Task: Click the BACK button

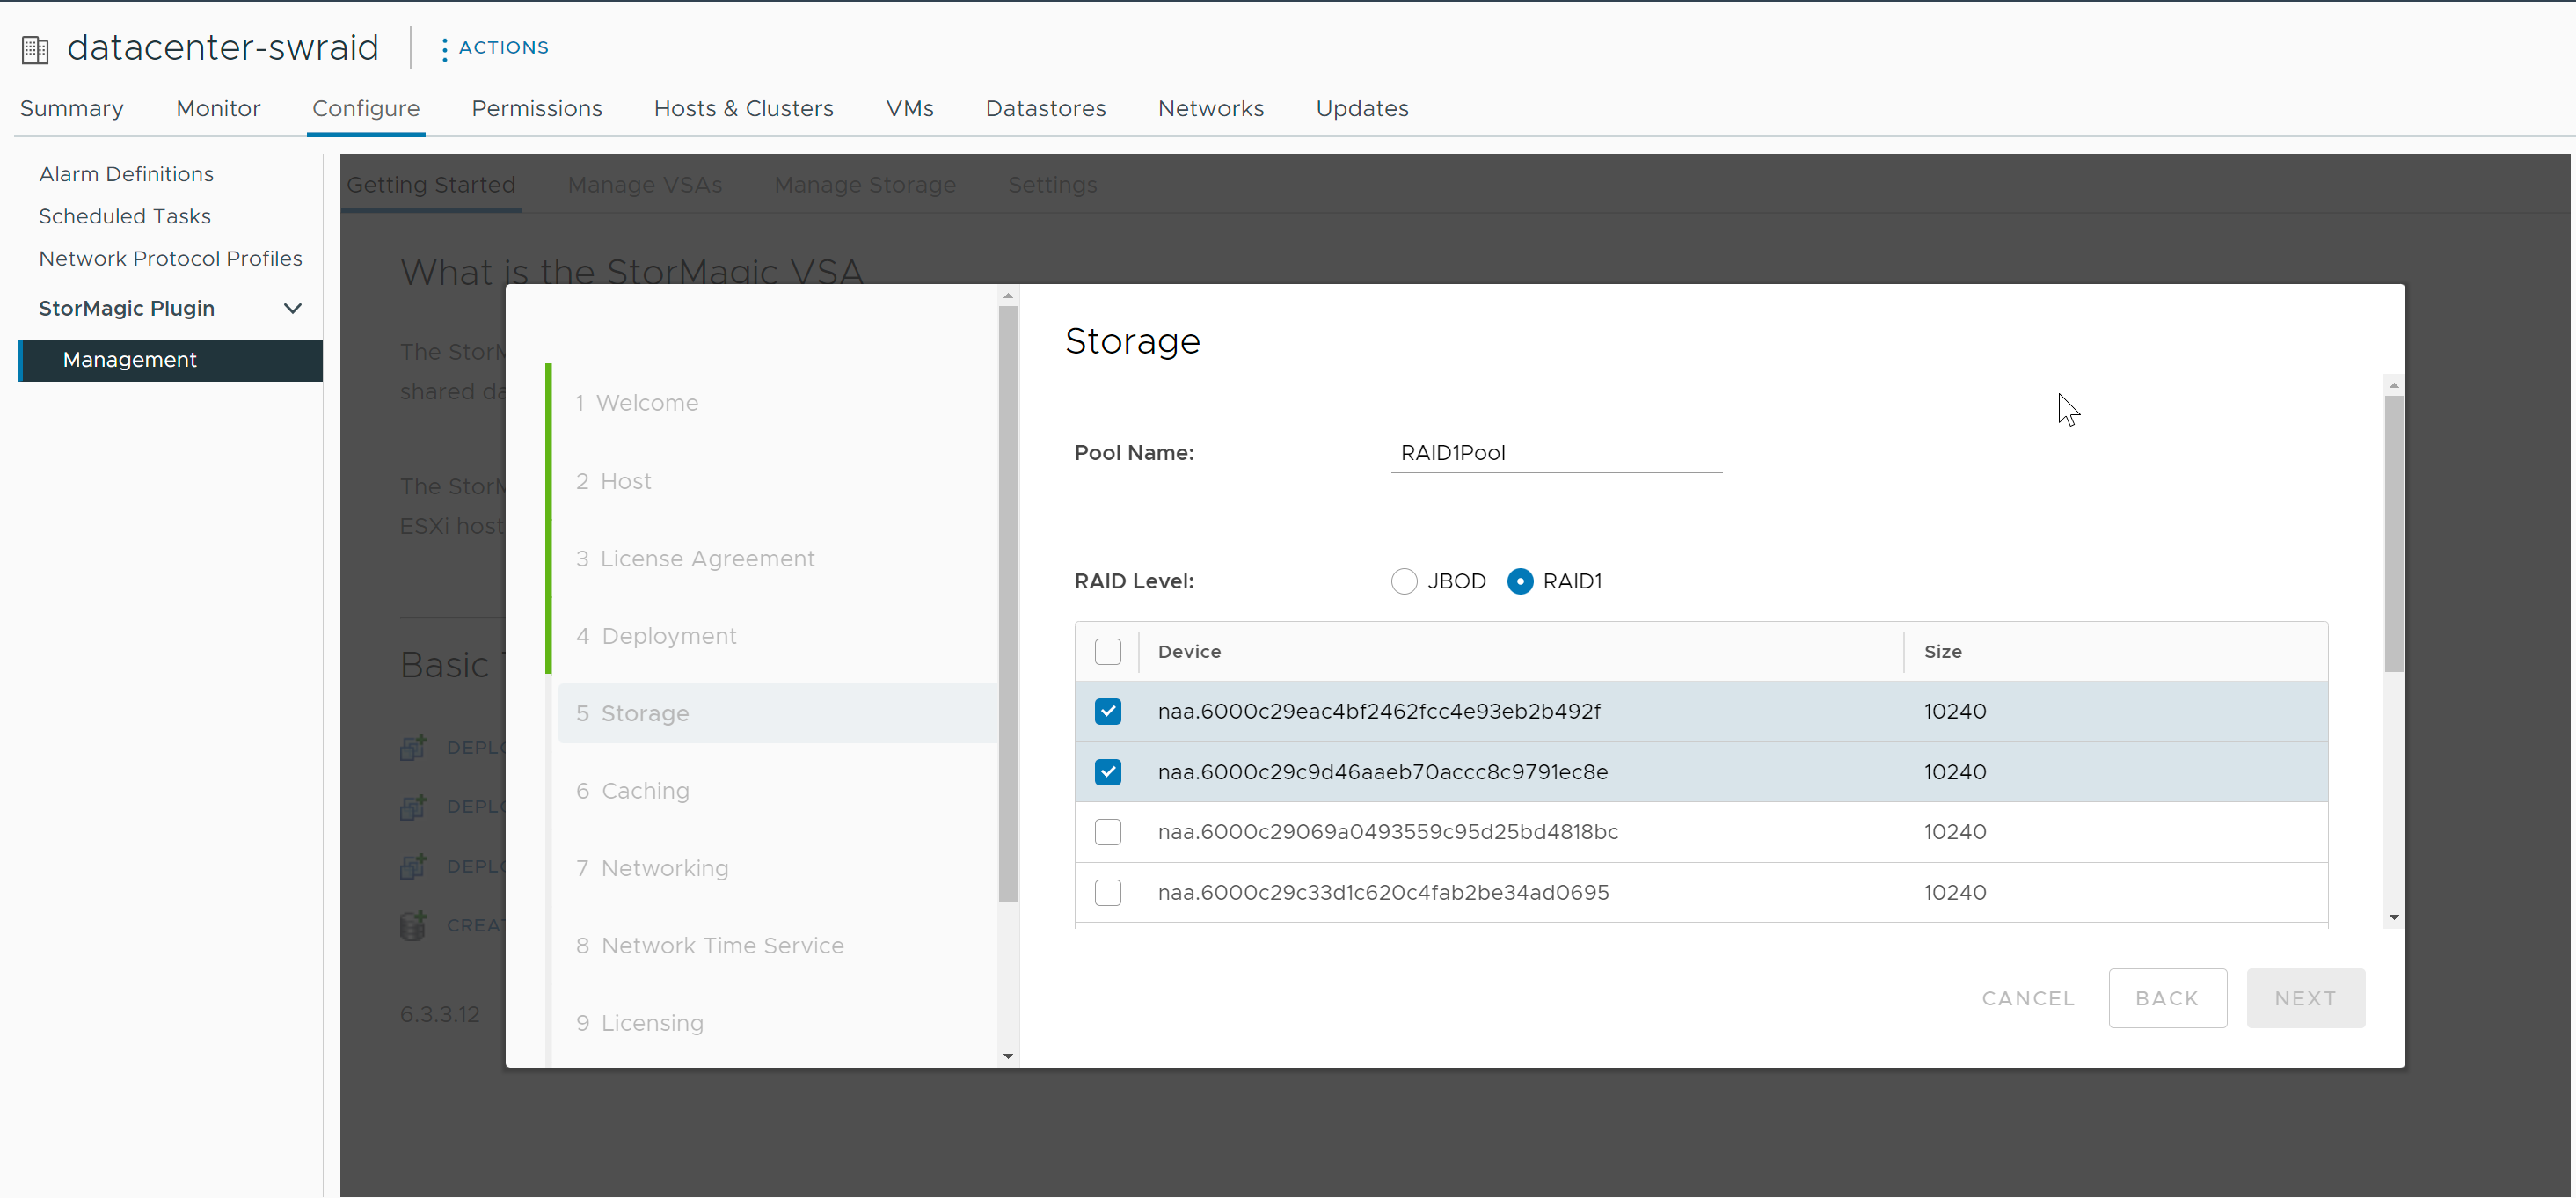Action: coord(2167,998)
